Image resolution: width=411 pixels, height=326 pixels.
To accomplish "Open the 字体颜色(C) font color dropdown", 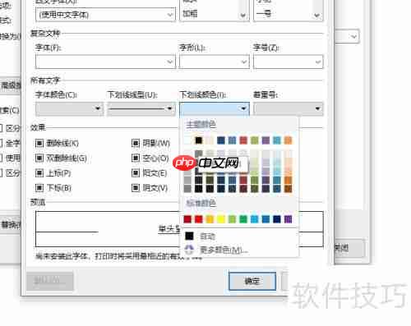I will pyautogui.click(x=70, y=108).
